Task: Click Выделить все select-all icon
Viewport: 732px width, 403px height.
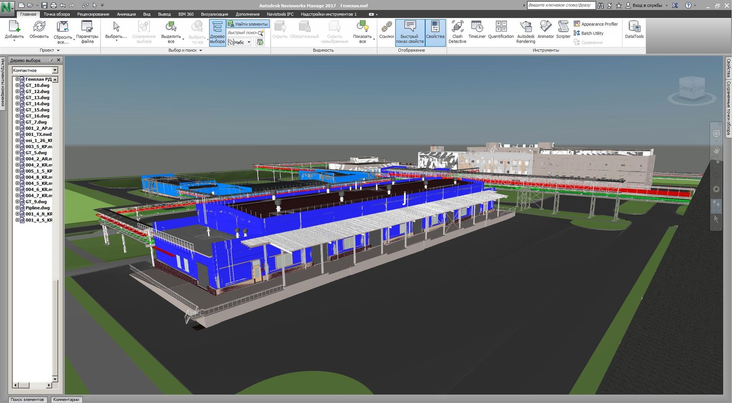Action: click(171, 27)
